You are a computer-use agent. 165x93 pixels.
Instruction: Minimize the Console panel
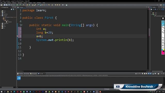(x=162, y=74)
